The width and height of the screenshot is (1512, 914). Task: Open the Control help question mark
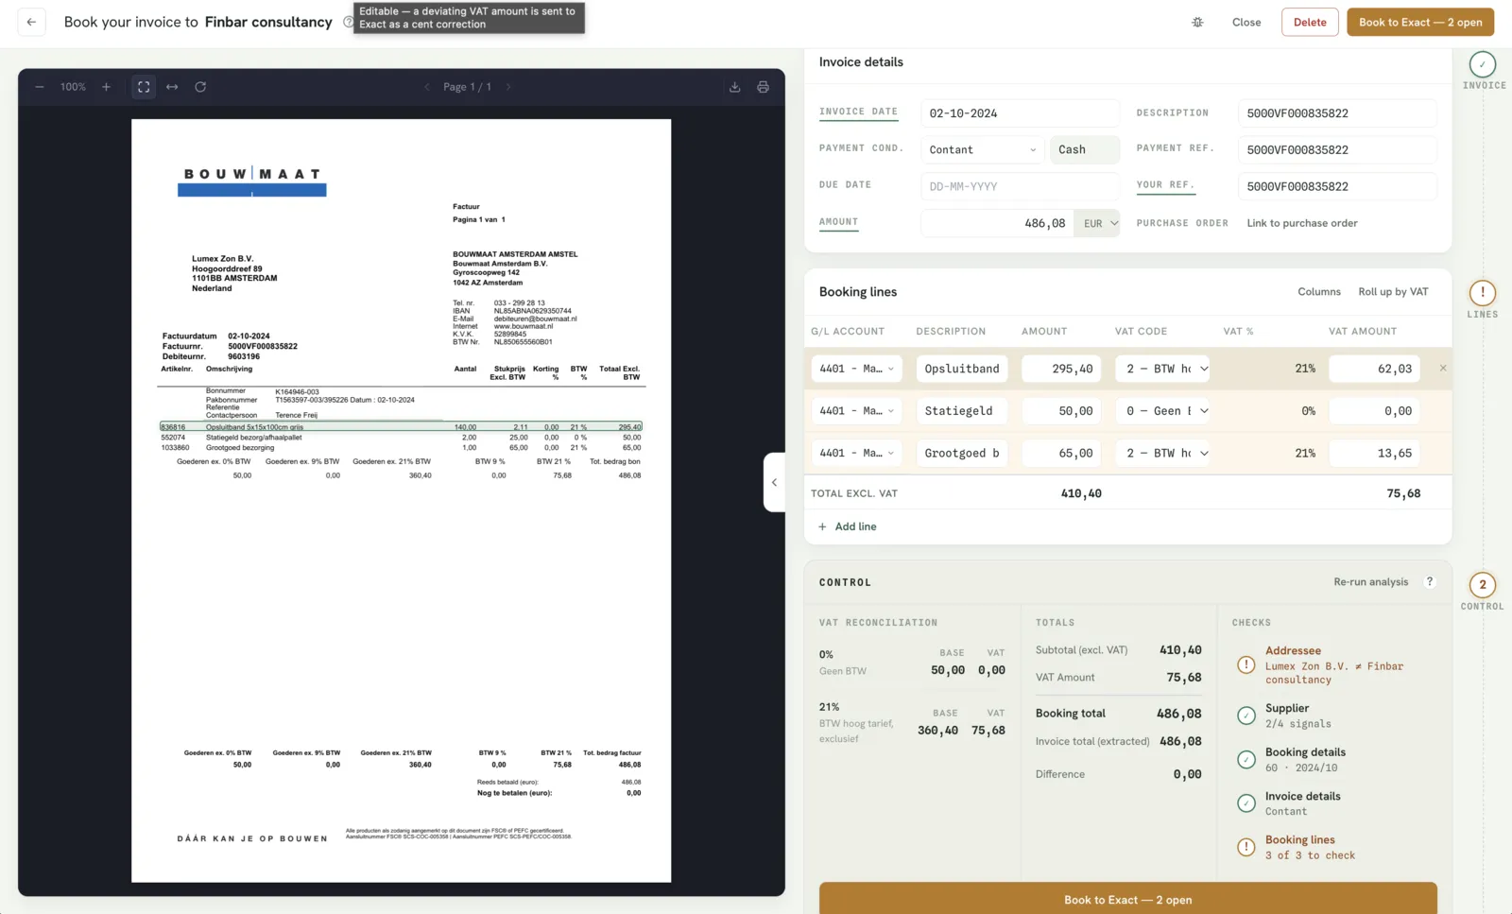(x=1430, y=581)
